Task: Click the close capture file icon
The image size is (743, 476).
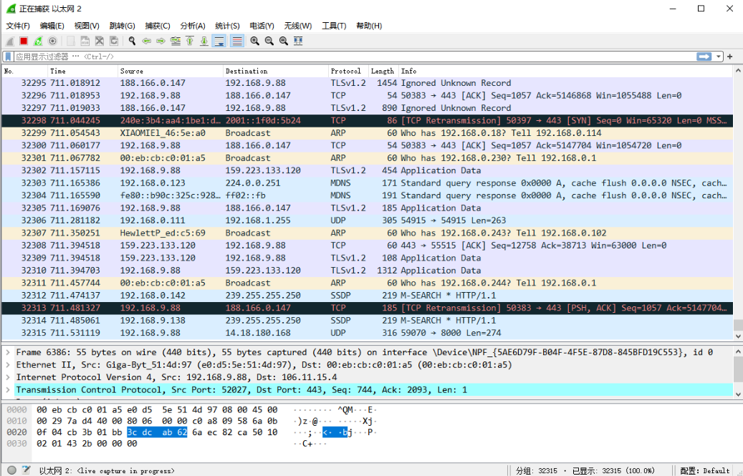Action: [x=100, y=42]
